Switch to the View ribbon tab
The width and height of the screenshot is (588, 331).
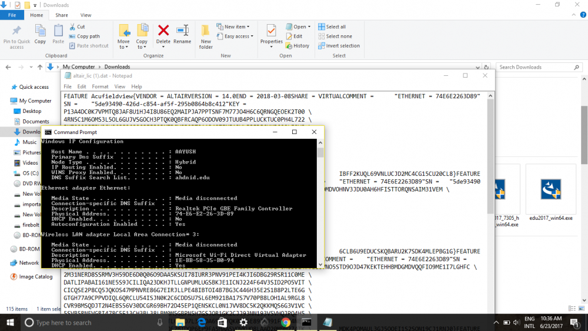[x=85, y=15]
